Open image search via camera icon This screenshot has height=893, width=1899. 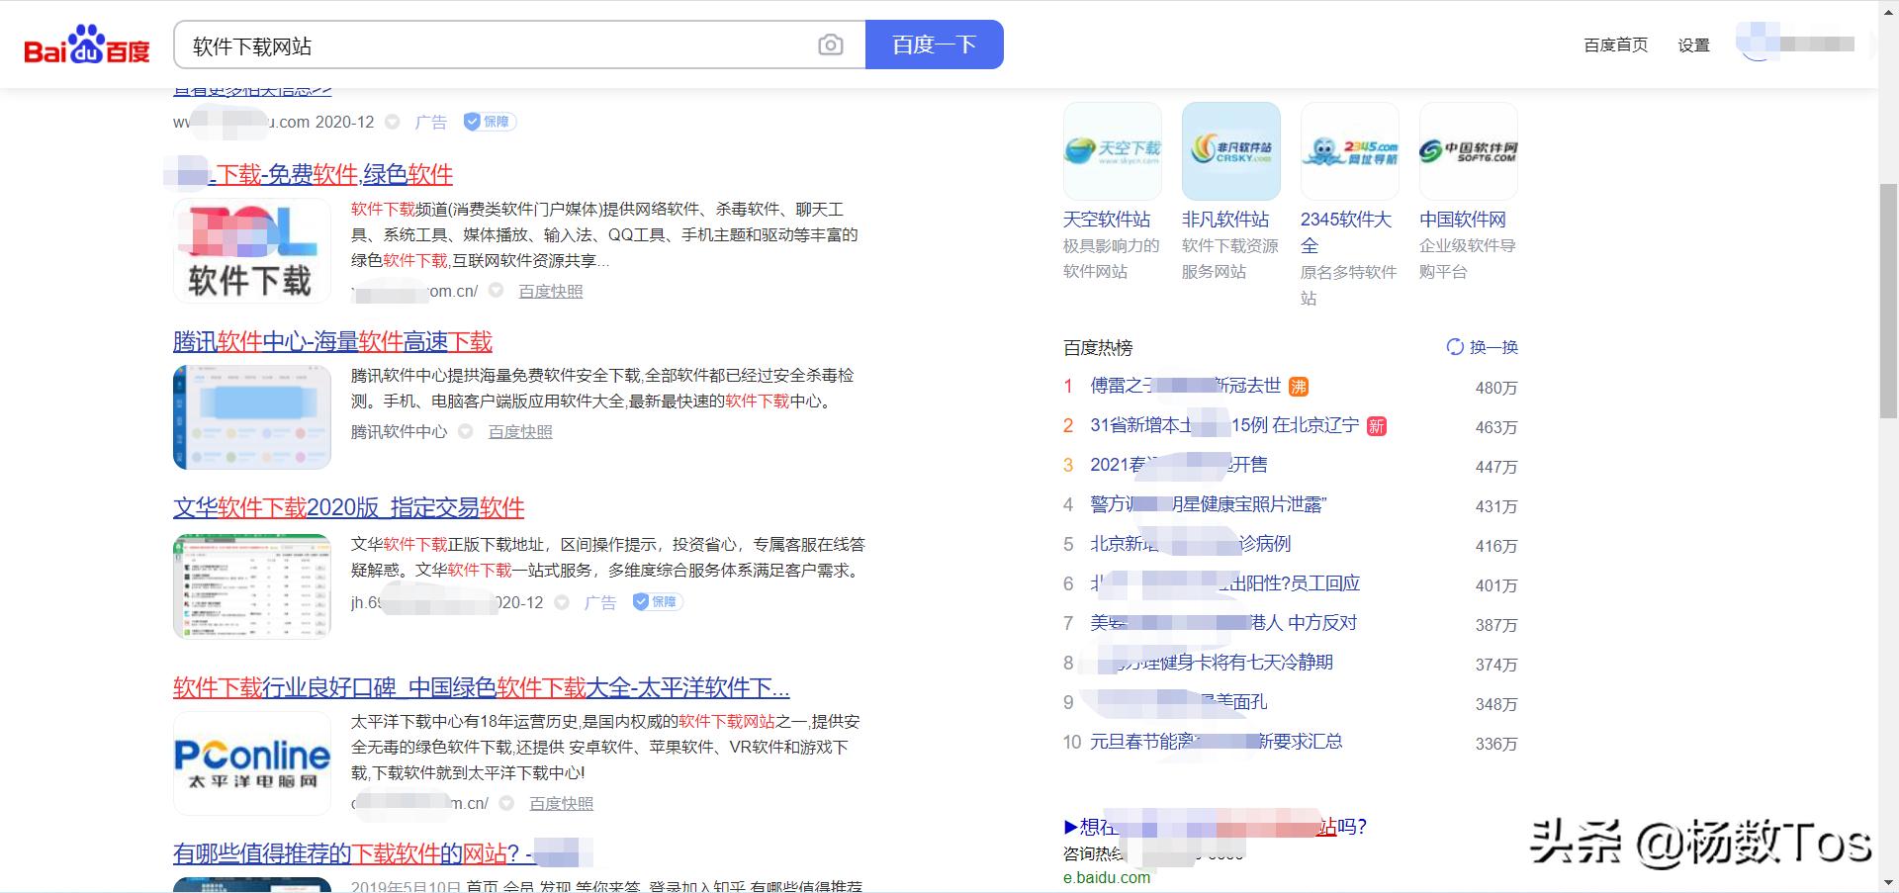(x=831, y=44)
